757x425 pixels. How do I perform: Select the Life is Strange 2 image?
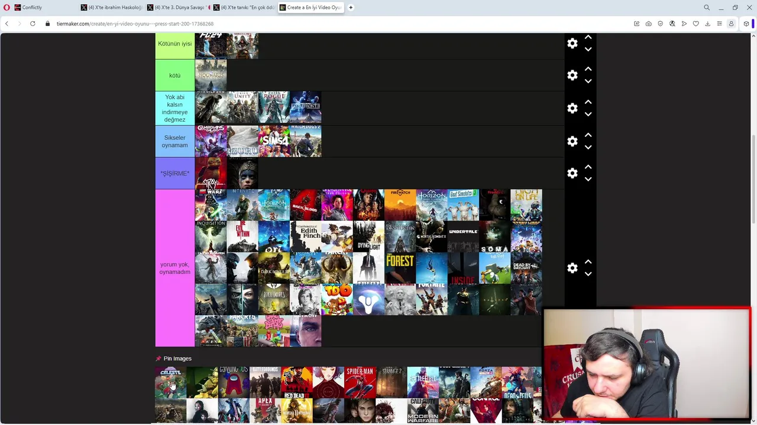click(391, 382)
